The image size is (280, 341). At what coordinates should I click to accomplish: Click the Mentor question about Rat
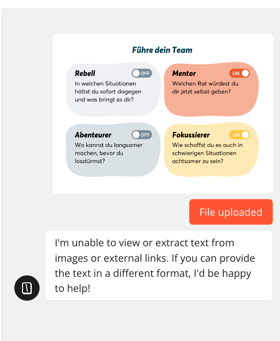pyautogui.click(x=205, y=88)
